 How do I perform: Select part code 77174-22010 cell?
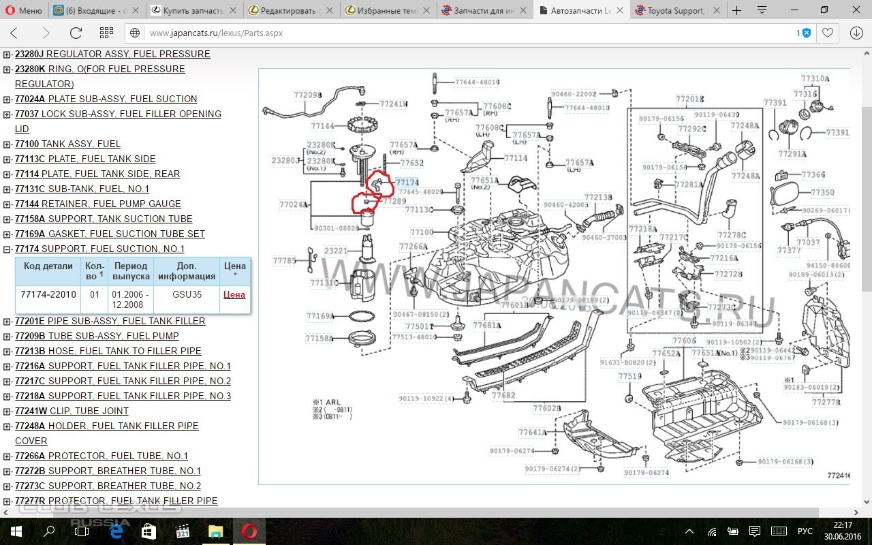pos(47,300)
